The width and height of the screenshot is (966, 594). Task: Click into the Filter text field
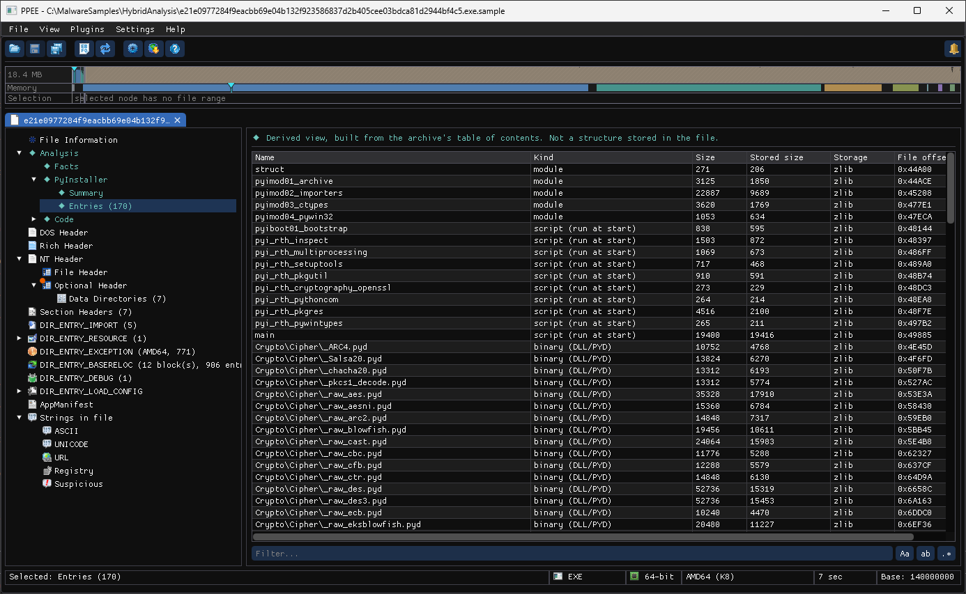pos(572,554)
